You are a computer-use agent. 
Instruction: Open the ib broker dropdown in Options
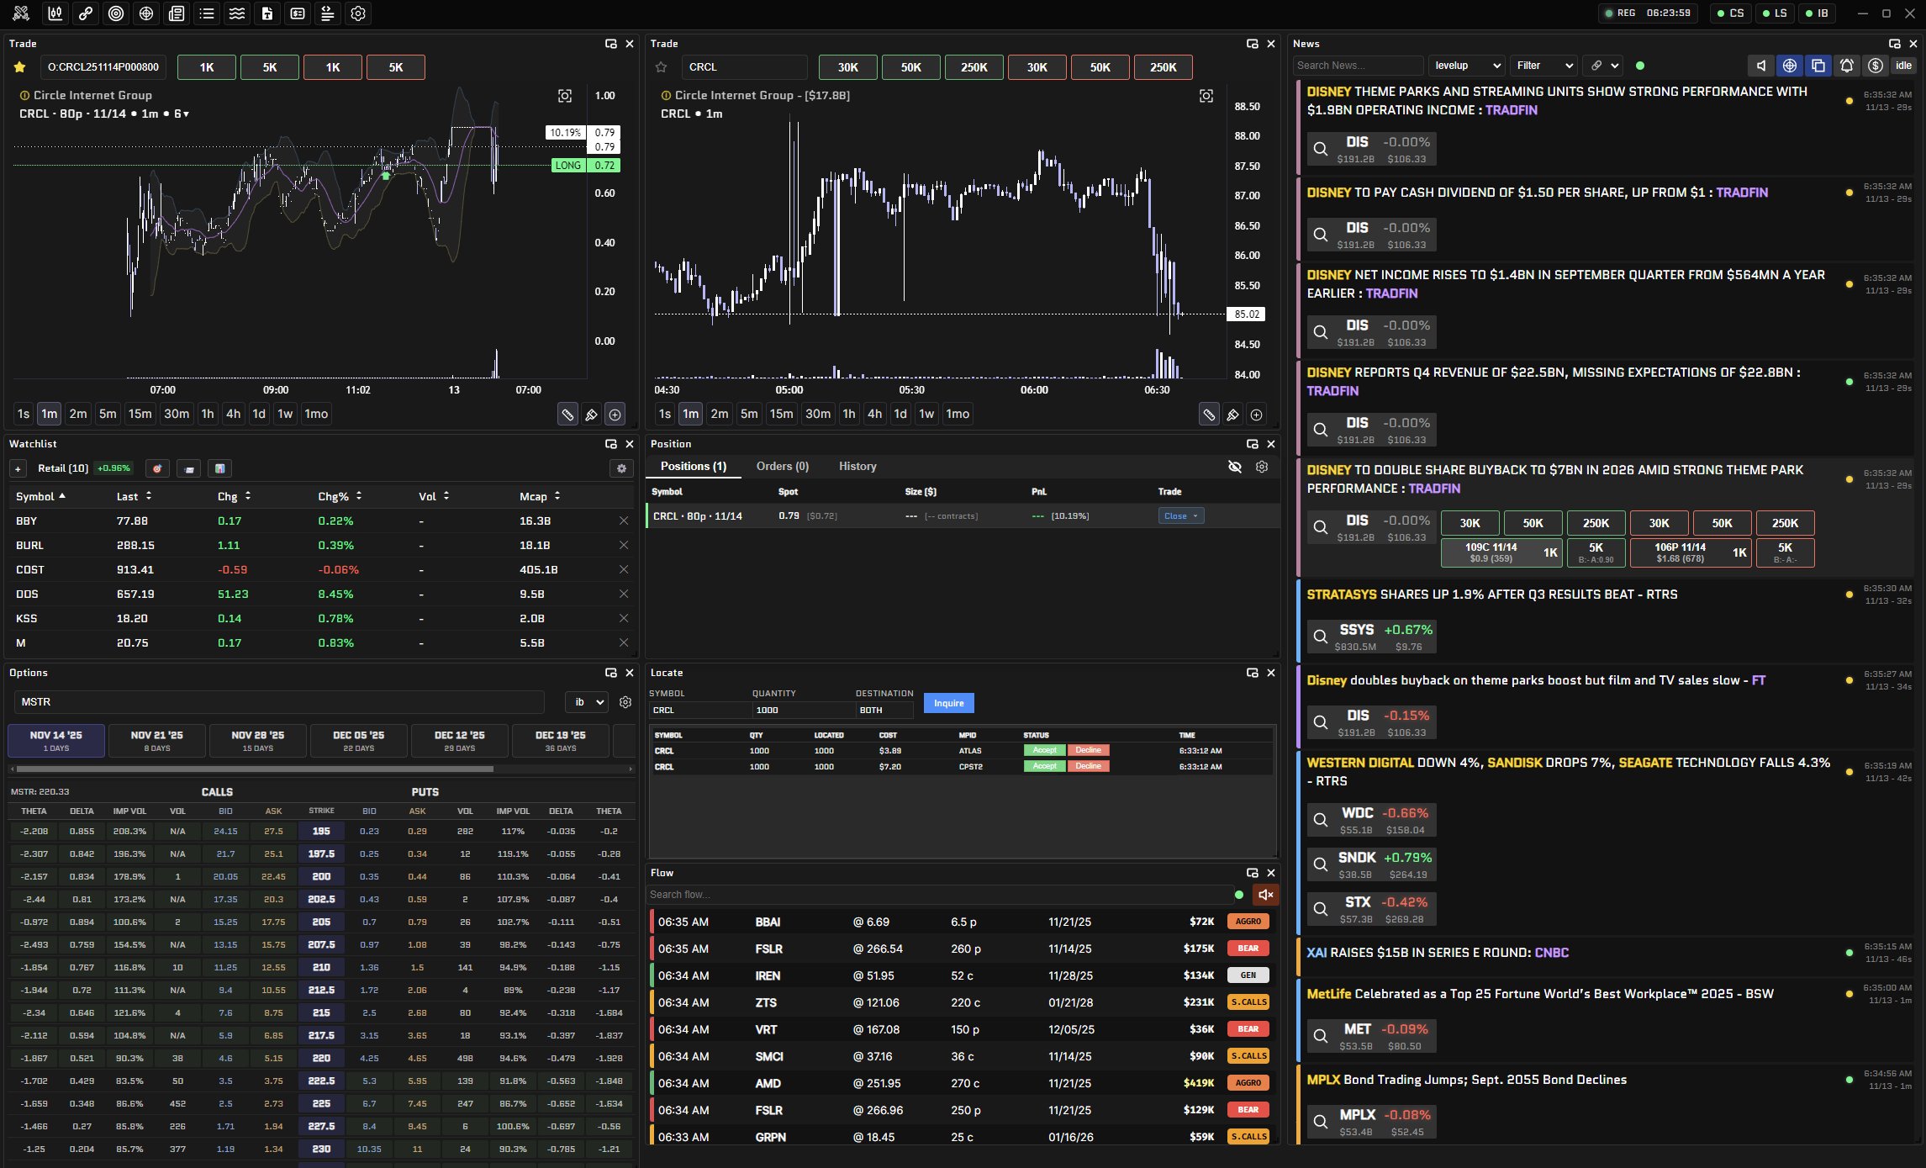tap(588, 702)
